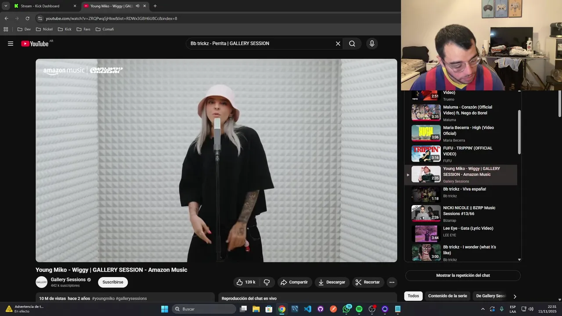Open Task View on the taskbar
Screen dimensions: 562x316
[243, 309]
